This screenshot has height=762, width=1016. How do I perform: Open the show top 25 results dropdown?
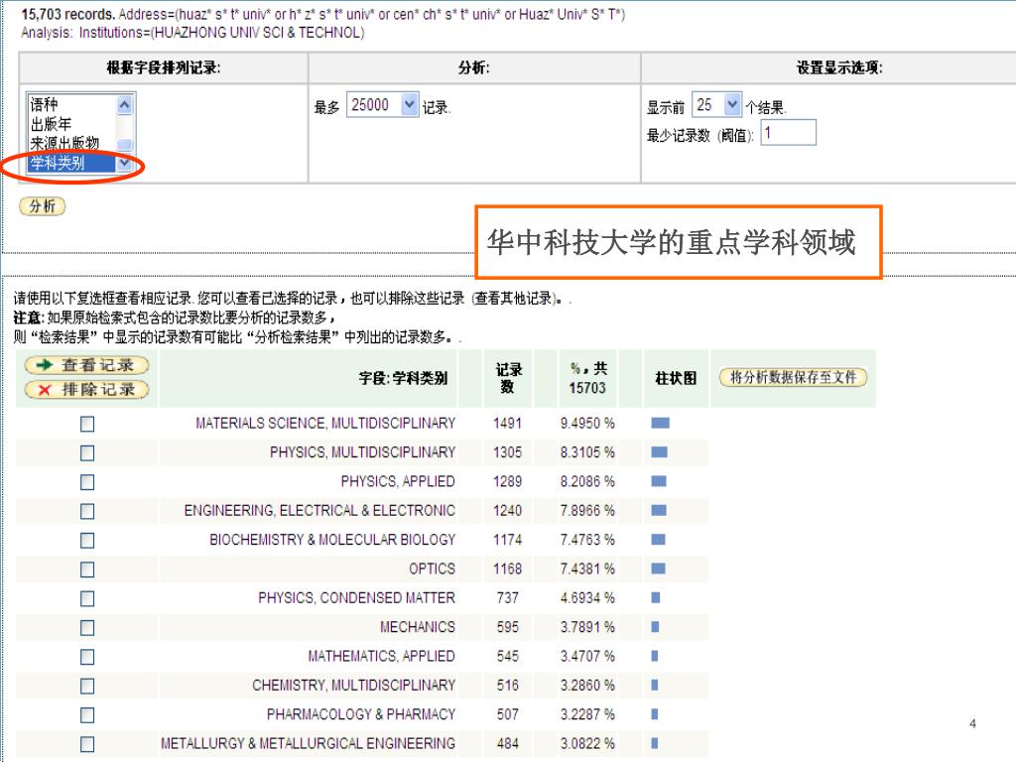click(x=716, y=104)
